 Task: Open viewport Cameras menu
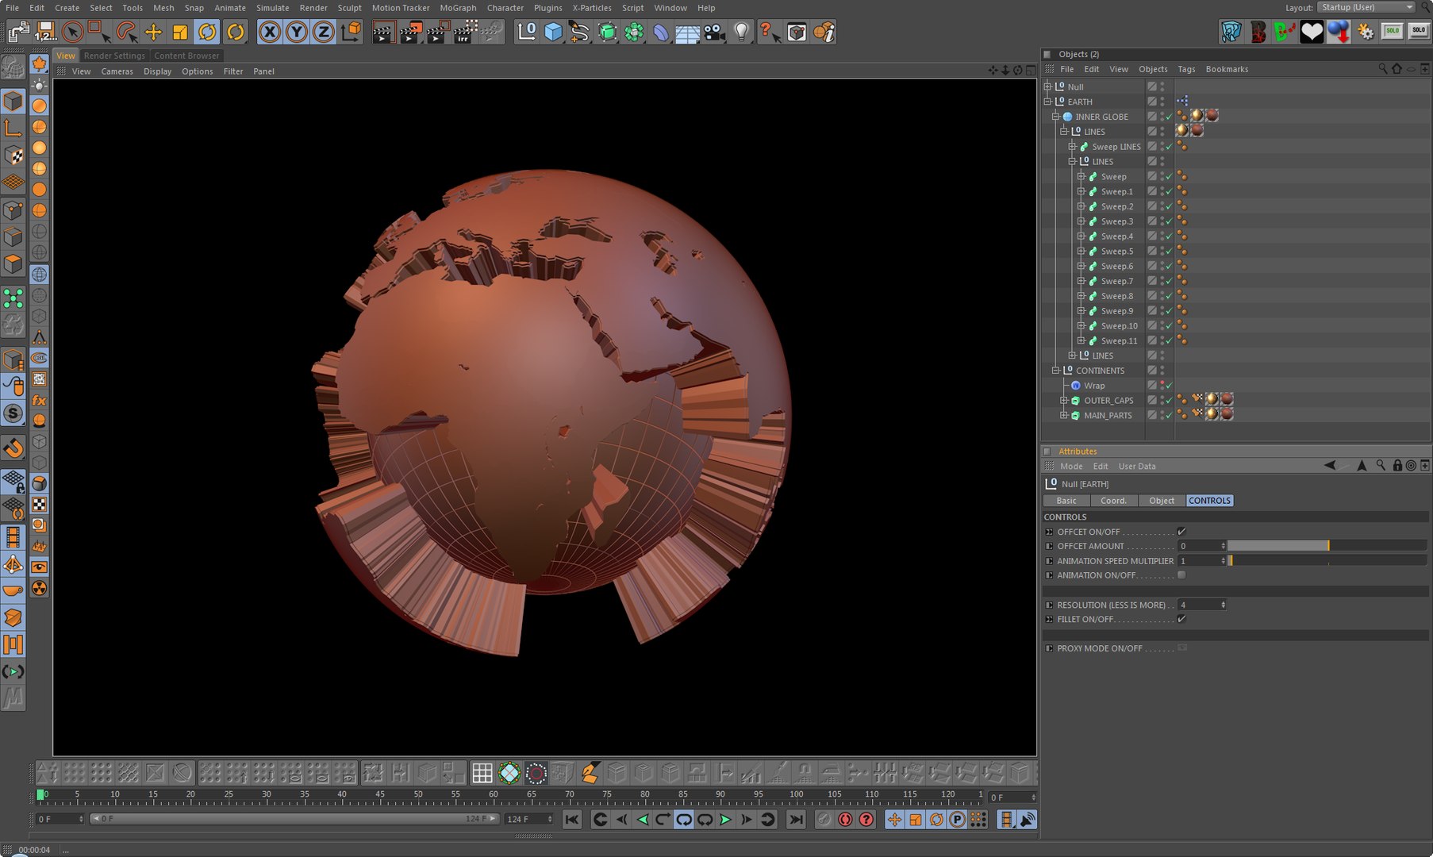click(117, 71)
